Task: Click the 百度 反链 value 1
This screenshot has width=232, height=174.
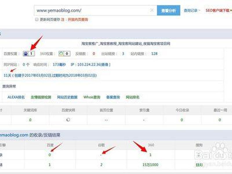Action: [x=50, y=165]
